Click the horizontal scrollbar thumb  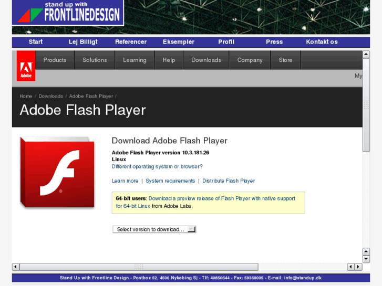click(139, 267)
